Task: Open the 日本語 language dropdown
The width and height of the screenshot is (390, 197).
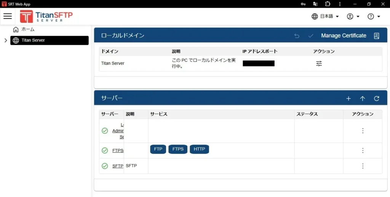Action: pos(325,16)
